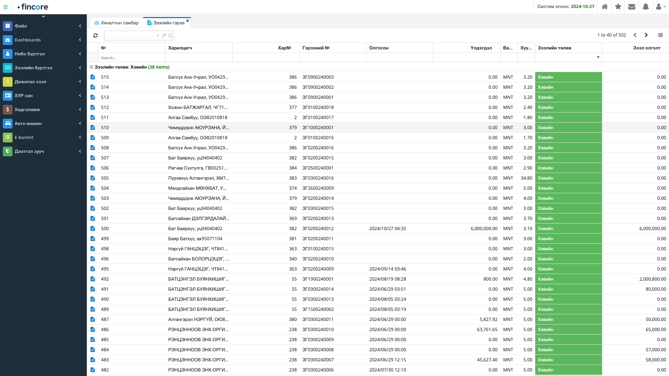Open document icon for row 500

(x=93, y=228)
